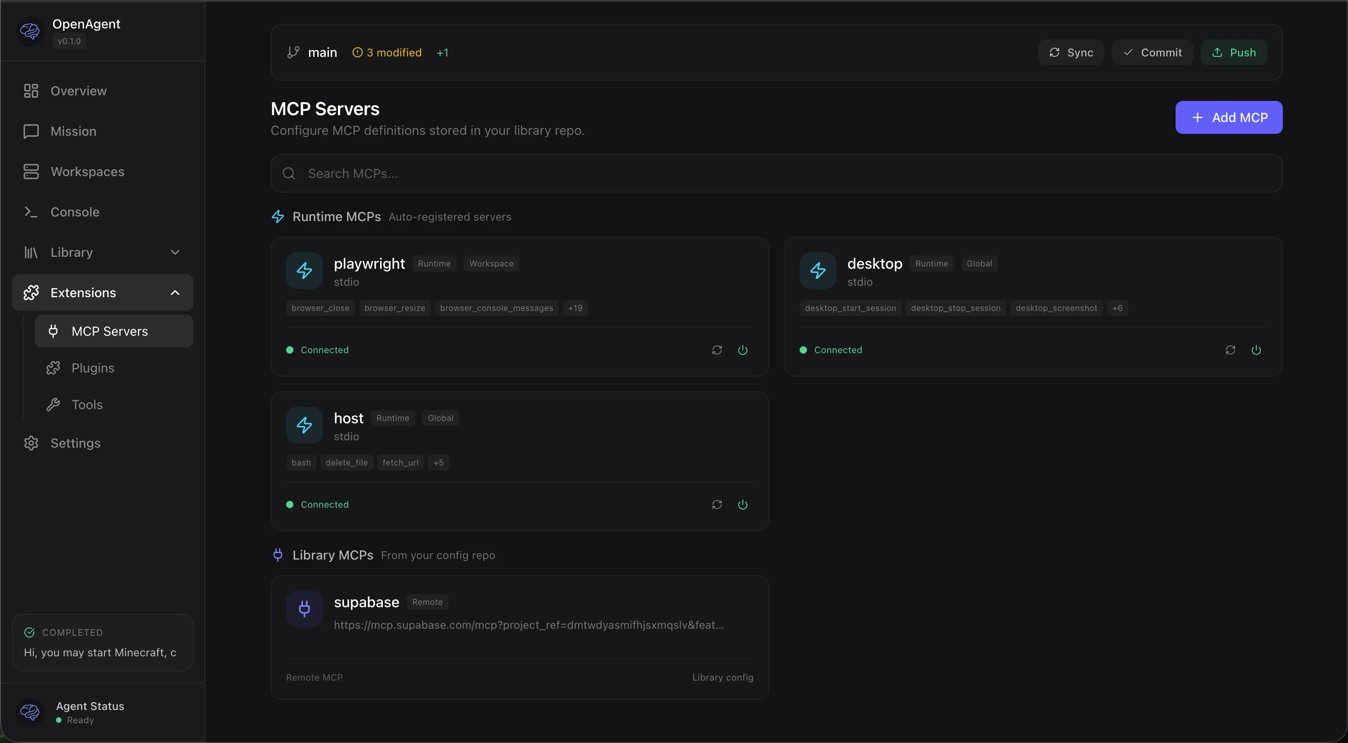This screenshot has height=743, width=1348.
Task: Refresh the host MCP connection
Action: coord(717,504)
